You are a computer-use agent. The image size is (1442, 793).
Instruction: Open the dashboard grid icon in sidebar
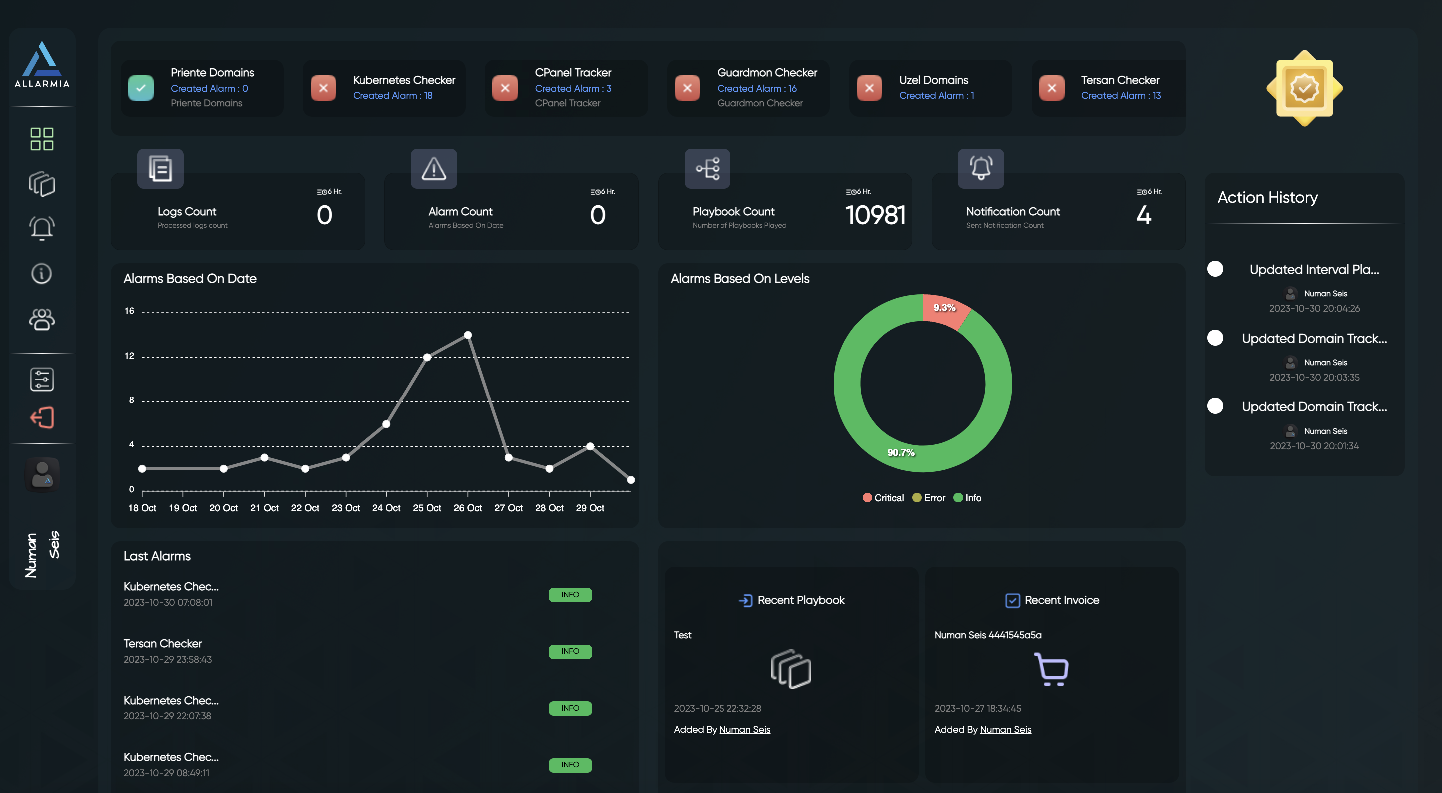coord(42,139)
